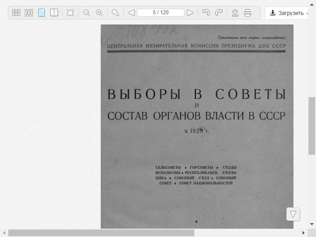Zoom in on the document

(99, 13)
